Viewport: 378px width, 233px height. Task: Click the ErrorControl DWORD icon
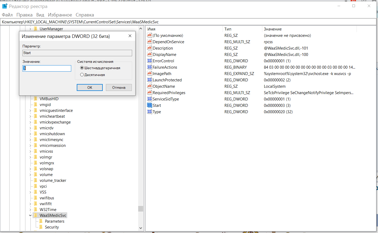(x=150, y=61)
